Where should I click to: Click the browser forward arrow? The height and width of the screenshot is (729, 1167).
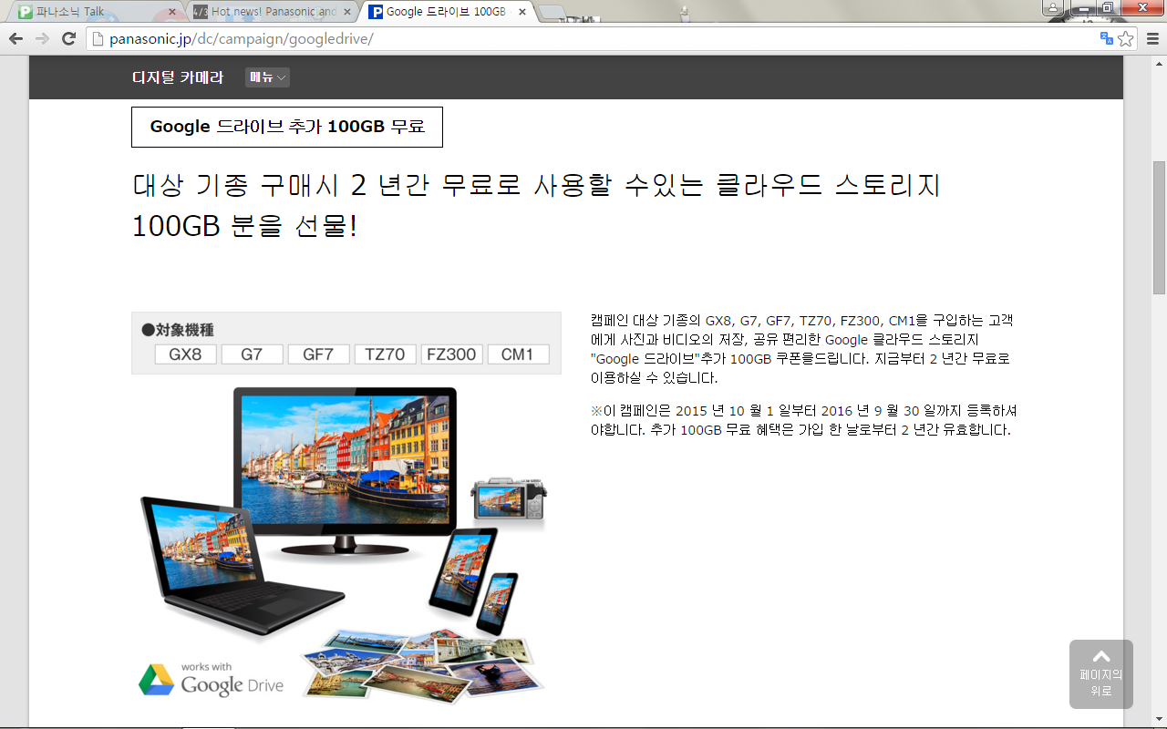42,38
